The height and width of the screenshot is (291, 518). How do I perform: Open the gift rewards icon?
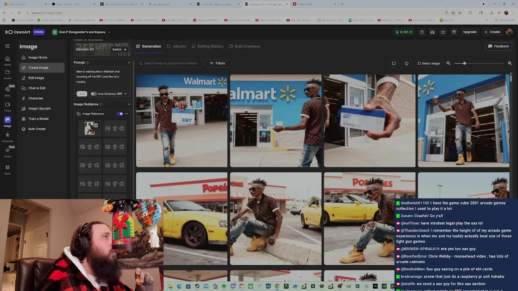454,32
